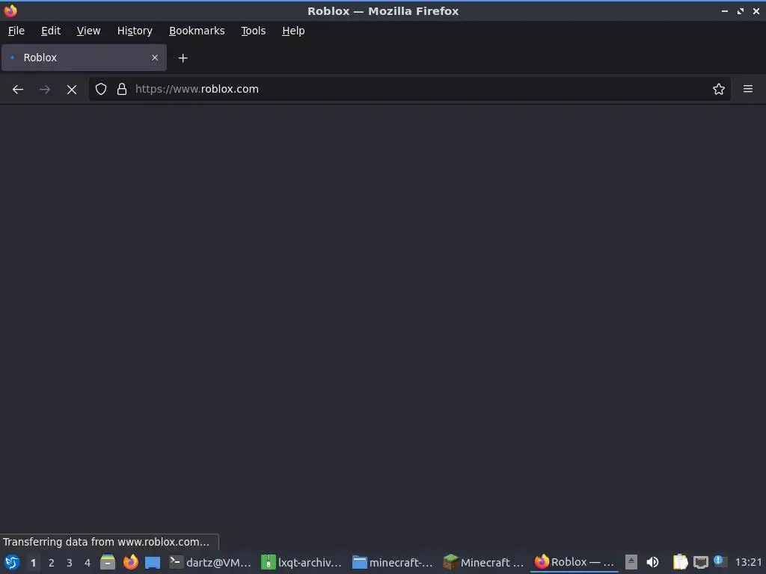This screenshot has width=766, height=574.
Task: Minimize the Firefox window
Action: click(x=724, y=10)
